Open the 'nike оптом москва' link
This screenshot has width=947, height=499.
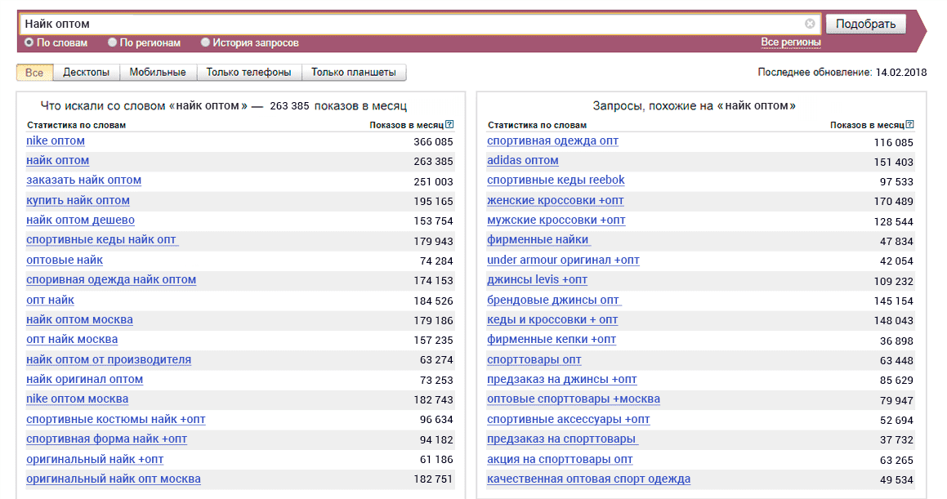tap(78, 399)
